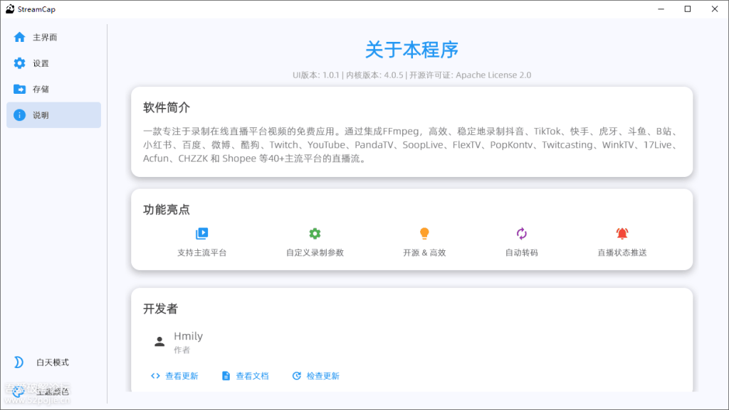Click the gear icon beside 设置

(x=19, y=63)
